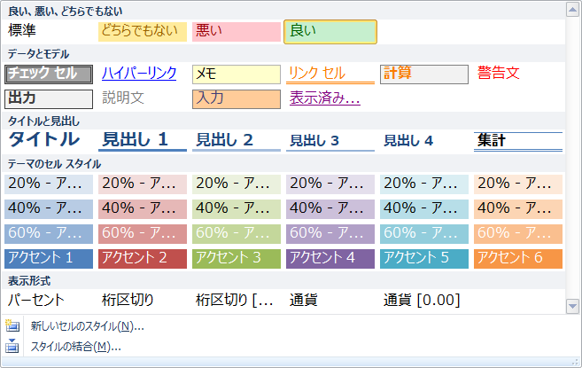Apply the アクセント 1 style

coord(49,259)
